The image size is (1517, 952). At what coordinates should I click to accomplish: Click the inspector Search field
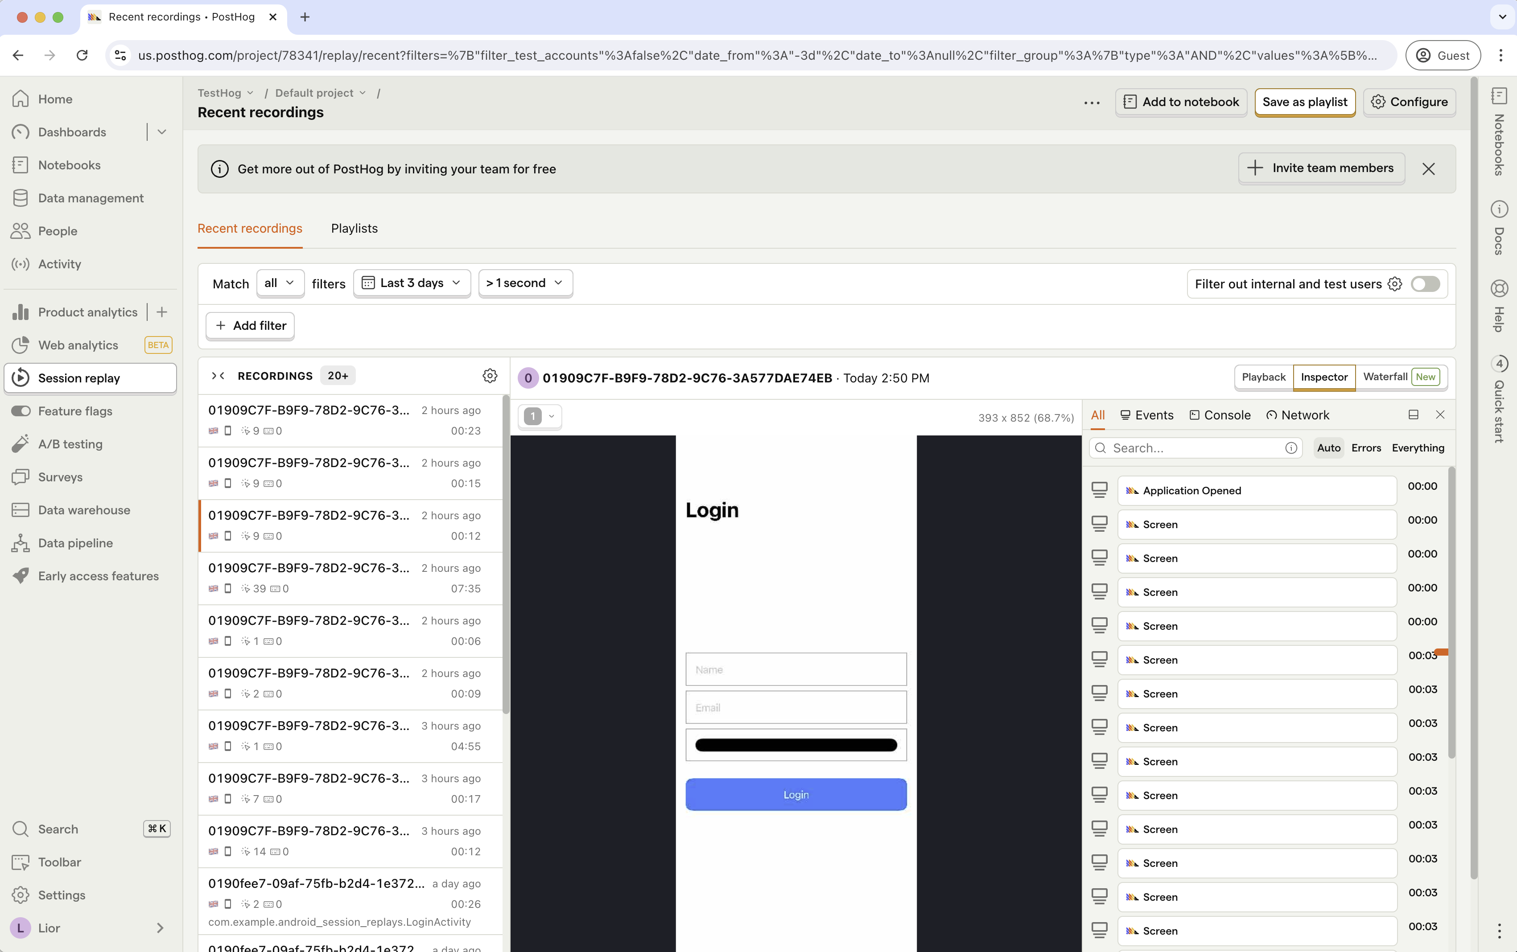1195,447
